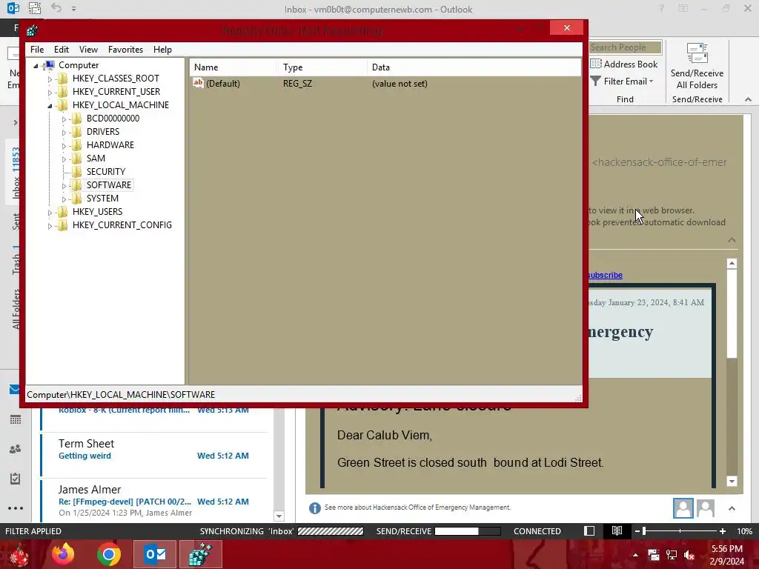The width and height of the screenshot is (759, 569).
Task: Switch to Reading view in status bar
Action: [617, 530]
